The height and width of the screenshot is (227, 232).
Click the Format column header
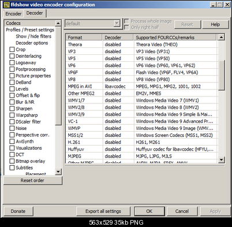pos(84,38)
